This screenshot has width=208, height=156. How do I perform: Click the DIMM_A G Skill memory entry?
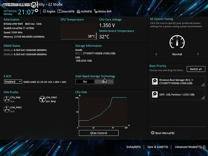click(x=25, y=50)
